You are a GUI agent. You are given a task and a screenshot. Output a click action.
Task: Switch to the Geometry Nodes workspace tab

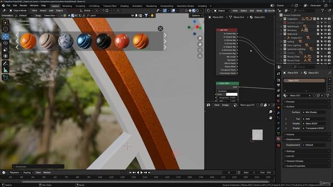click(x=185, y=6)
